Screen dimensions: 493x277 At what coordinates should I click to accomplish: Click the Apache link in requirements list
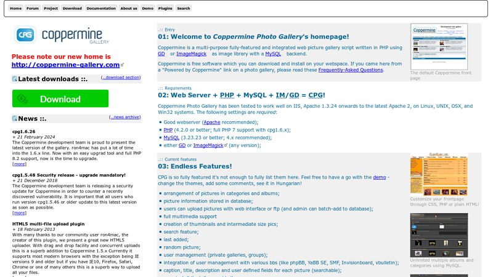(x=211, y=122)
